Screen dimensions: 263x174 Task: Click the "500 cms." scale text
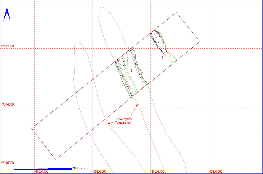[80, 168]
